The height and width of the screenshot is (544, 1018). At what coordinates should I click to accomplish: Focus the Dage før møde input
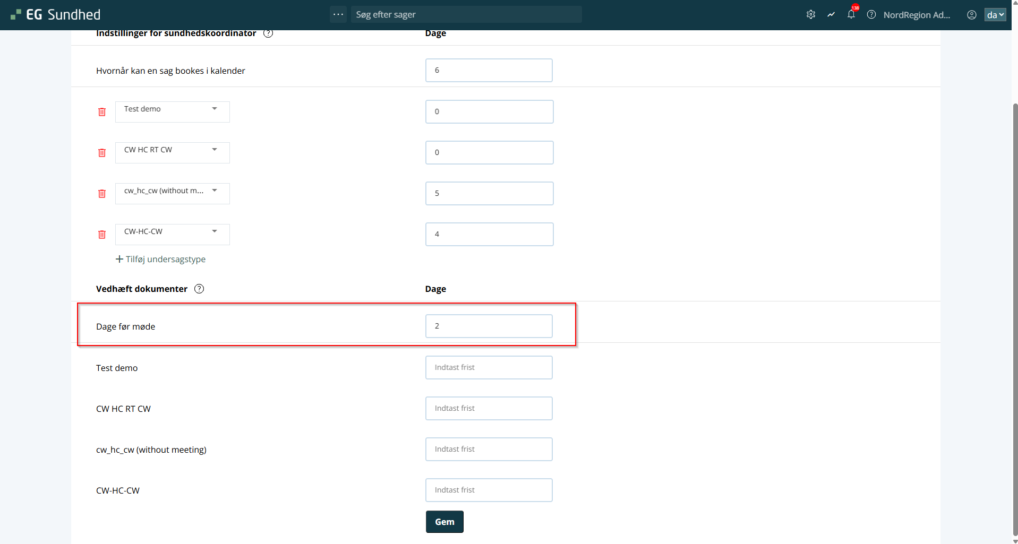point(489,326)
